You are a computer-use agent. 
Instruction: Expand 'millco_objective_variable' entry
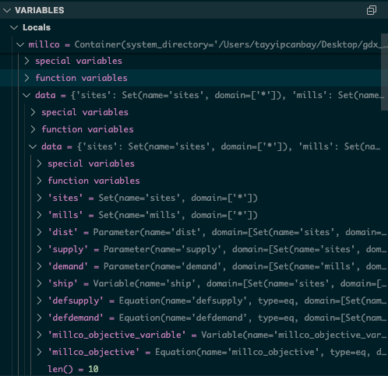[39, 335]
